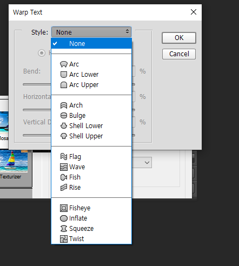Screen dimensions: 239x266
Task: Choose the Arc Lower style icon
Action: point(64,75)
